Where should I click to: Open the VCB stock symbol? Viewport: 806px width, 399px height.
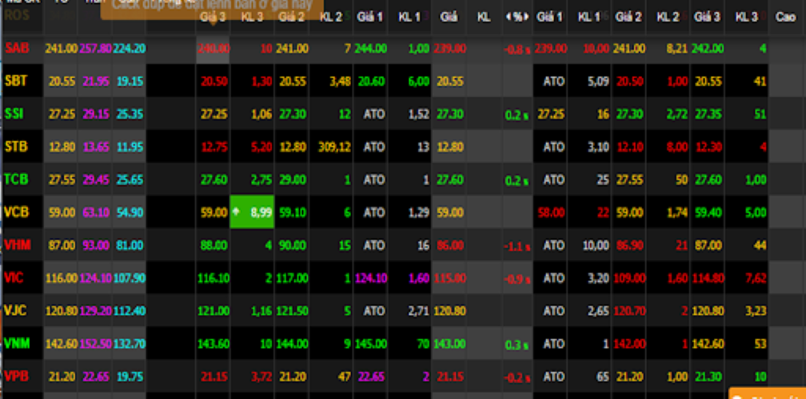coord(17,212)
